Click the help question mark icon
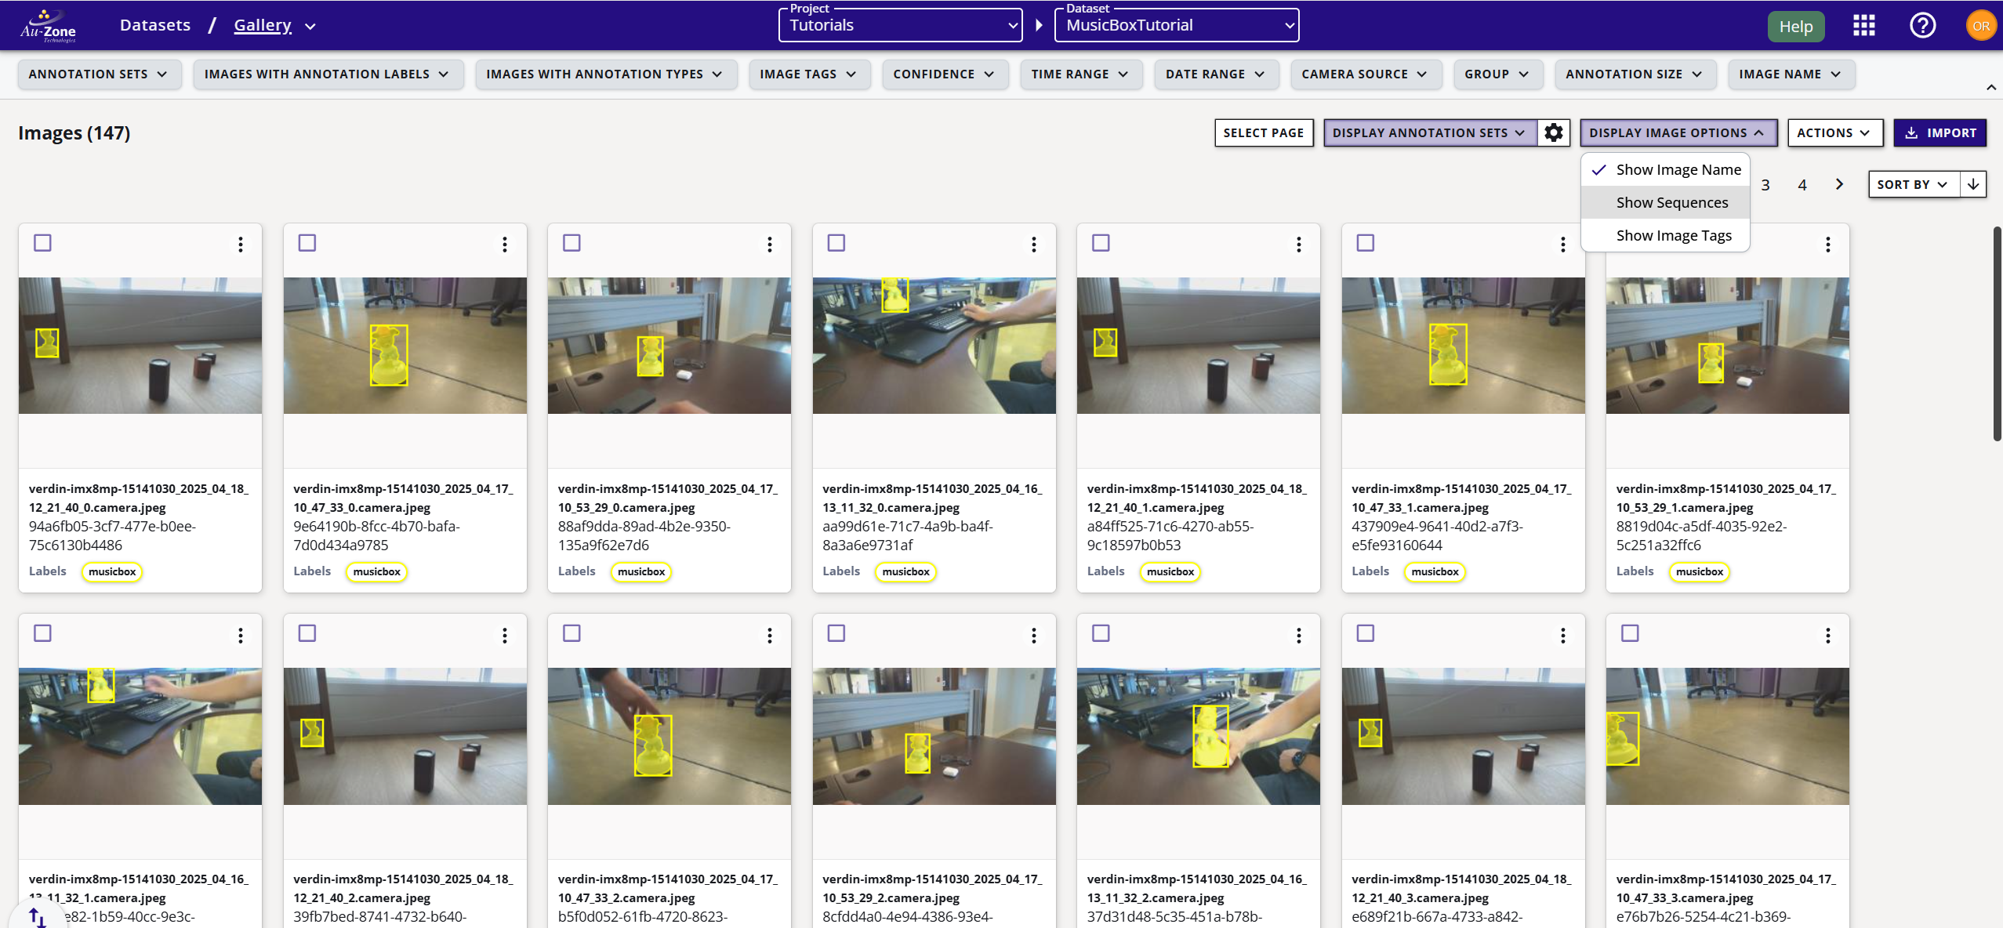The image size is (2003, 928). click(1921, 25)
